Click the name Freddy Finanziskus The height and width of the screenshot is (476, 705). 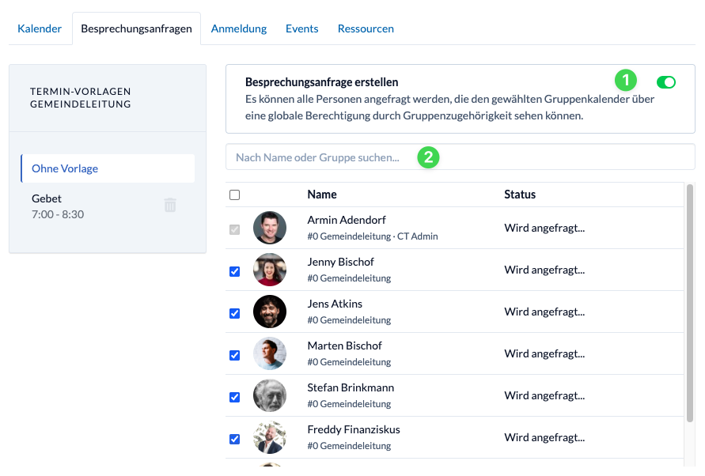(354, 429)
